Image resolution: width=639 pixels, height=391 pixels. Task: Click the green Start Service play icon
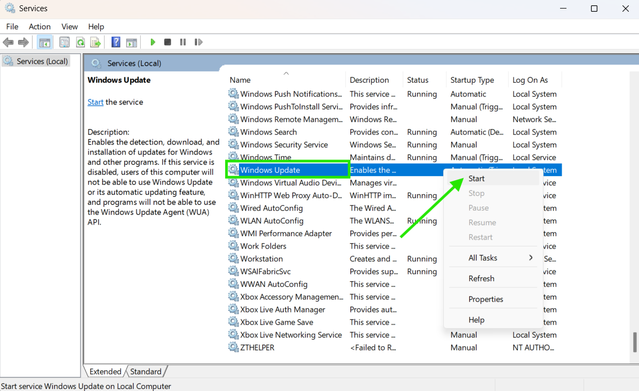(x=153, y=42)
